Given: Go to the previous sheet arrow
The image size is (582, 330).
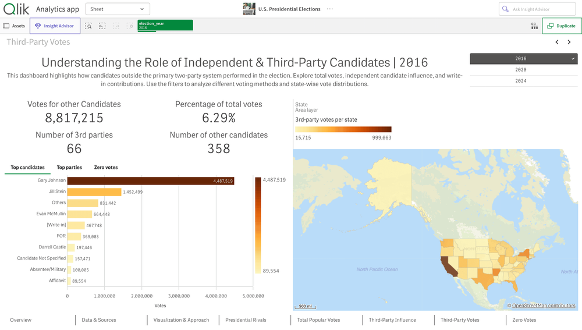Looking at the screenshot, I should (x=557, y=42).
